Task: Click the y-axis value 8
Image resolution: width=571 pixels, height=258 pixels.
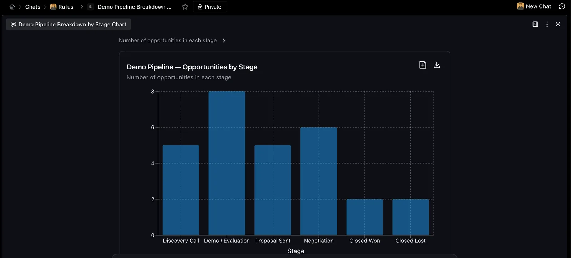Action: point(153,92)
